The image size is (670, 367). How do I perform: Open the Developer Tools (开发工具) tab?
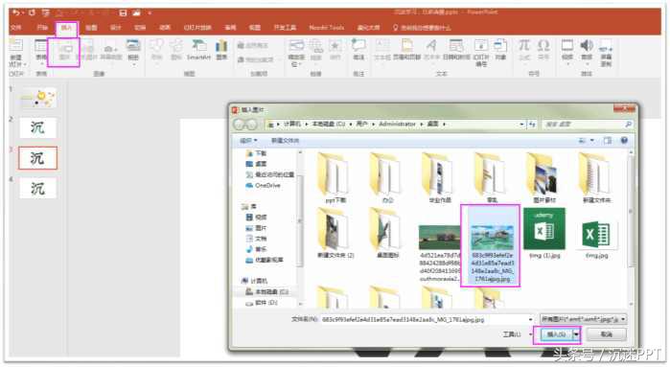(285, 28)
